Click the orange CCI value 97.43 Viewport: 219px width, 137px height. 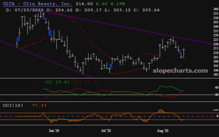(39, 105)
